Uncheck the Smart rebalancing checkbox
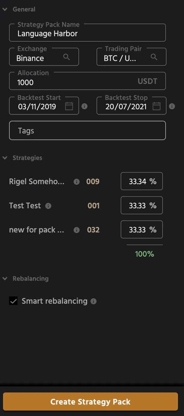The image size is (184, 416). tap(13, 301)
